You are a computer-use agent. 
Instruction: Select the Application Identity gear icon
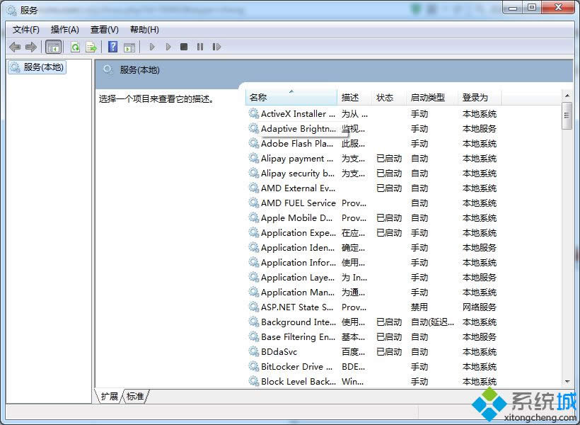click(x=254, y=247)
